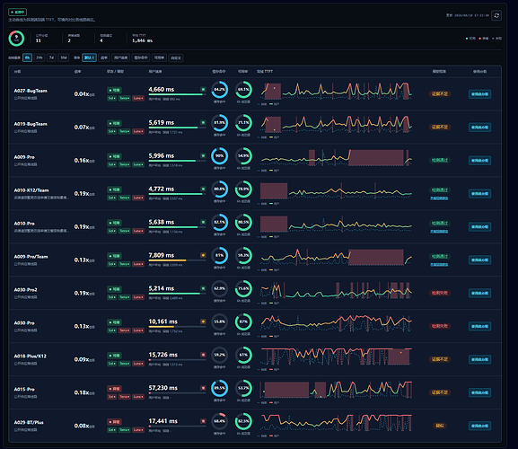The image size is (518, 449).
Task: Click the yellow speed badge next to 10,161 ms
Action: coord(203,321)
